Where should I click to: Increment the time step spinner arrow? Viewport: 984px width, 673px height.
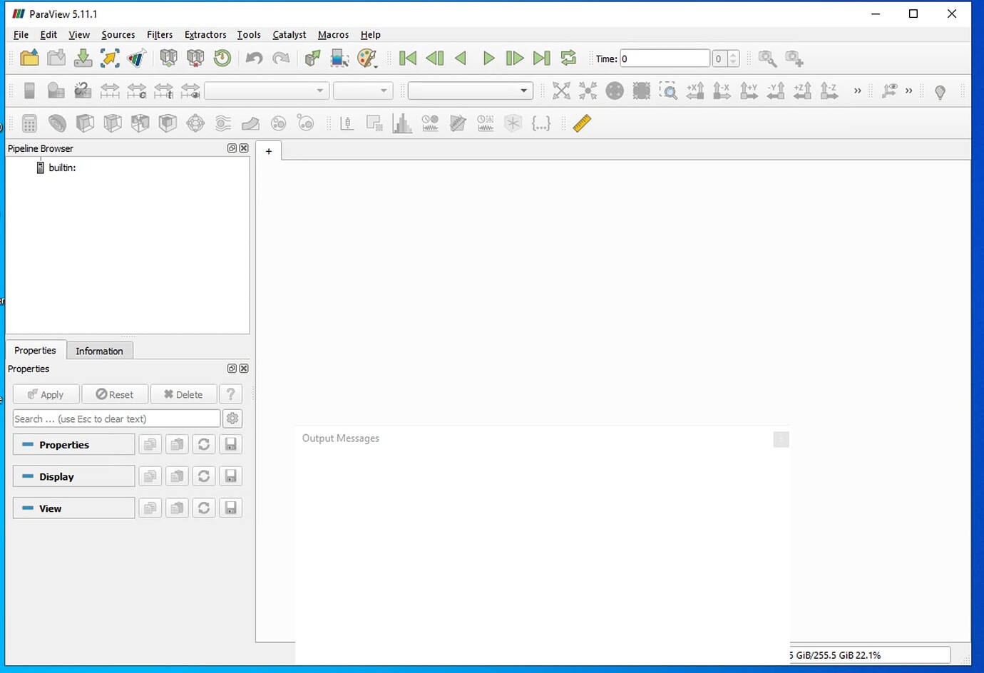point(734,55)
